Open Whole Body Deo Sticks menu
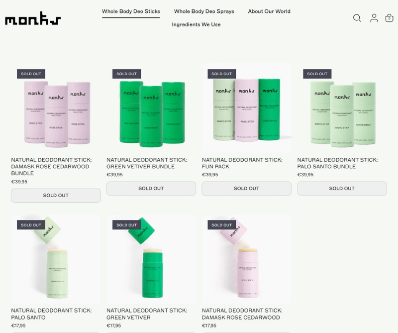The width and height of the screenshot is (398, 333). [131, 11]
